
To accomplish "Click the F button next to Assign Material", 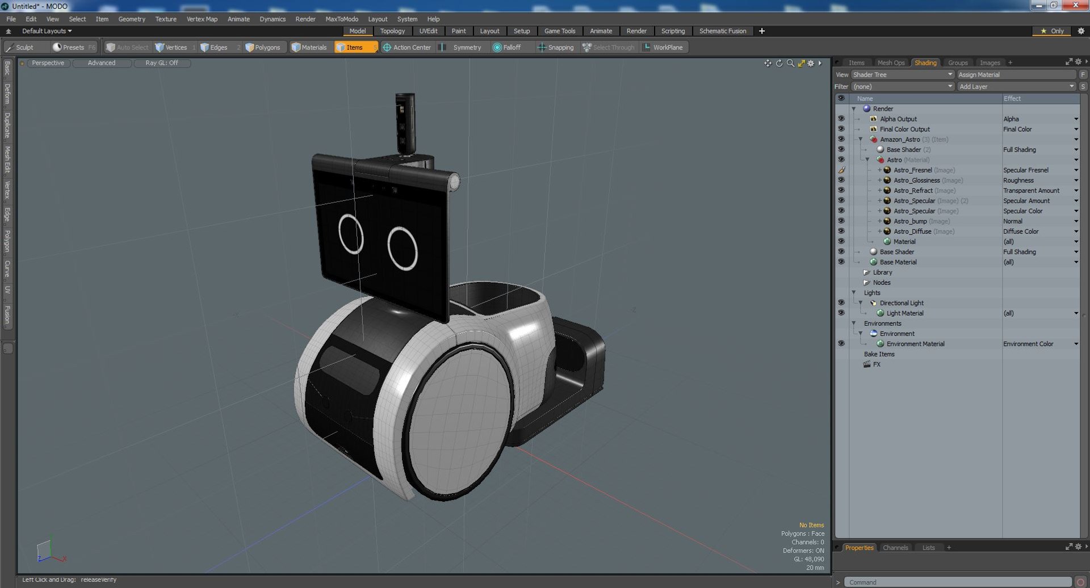I will 1083,75.
